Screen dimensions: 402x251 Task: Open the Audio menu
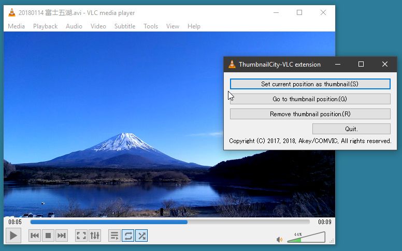click(74, 26)
